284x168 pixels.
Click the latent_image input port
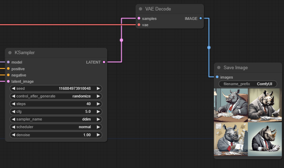[x=8, y=81]
